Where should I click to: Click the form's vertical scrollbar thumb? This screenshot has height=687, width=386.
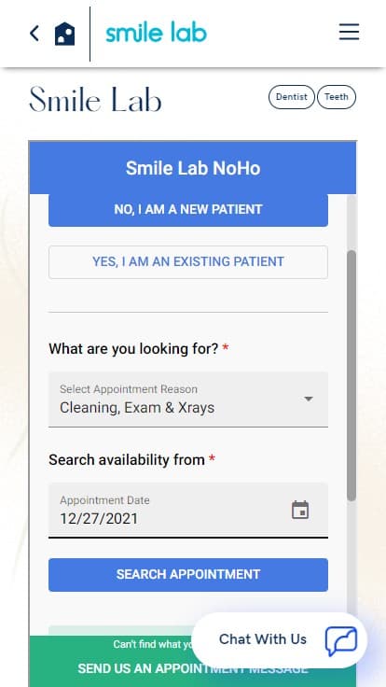352,375
